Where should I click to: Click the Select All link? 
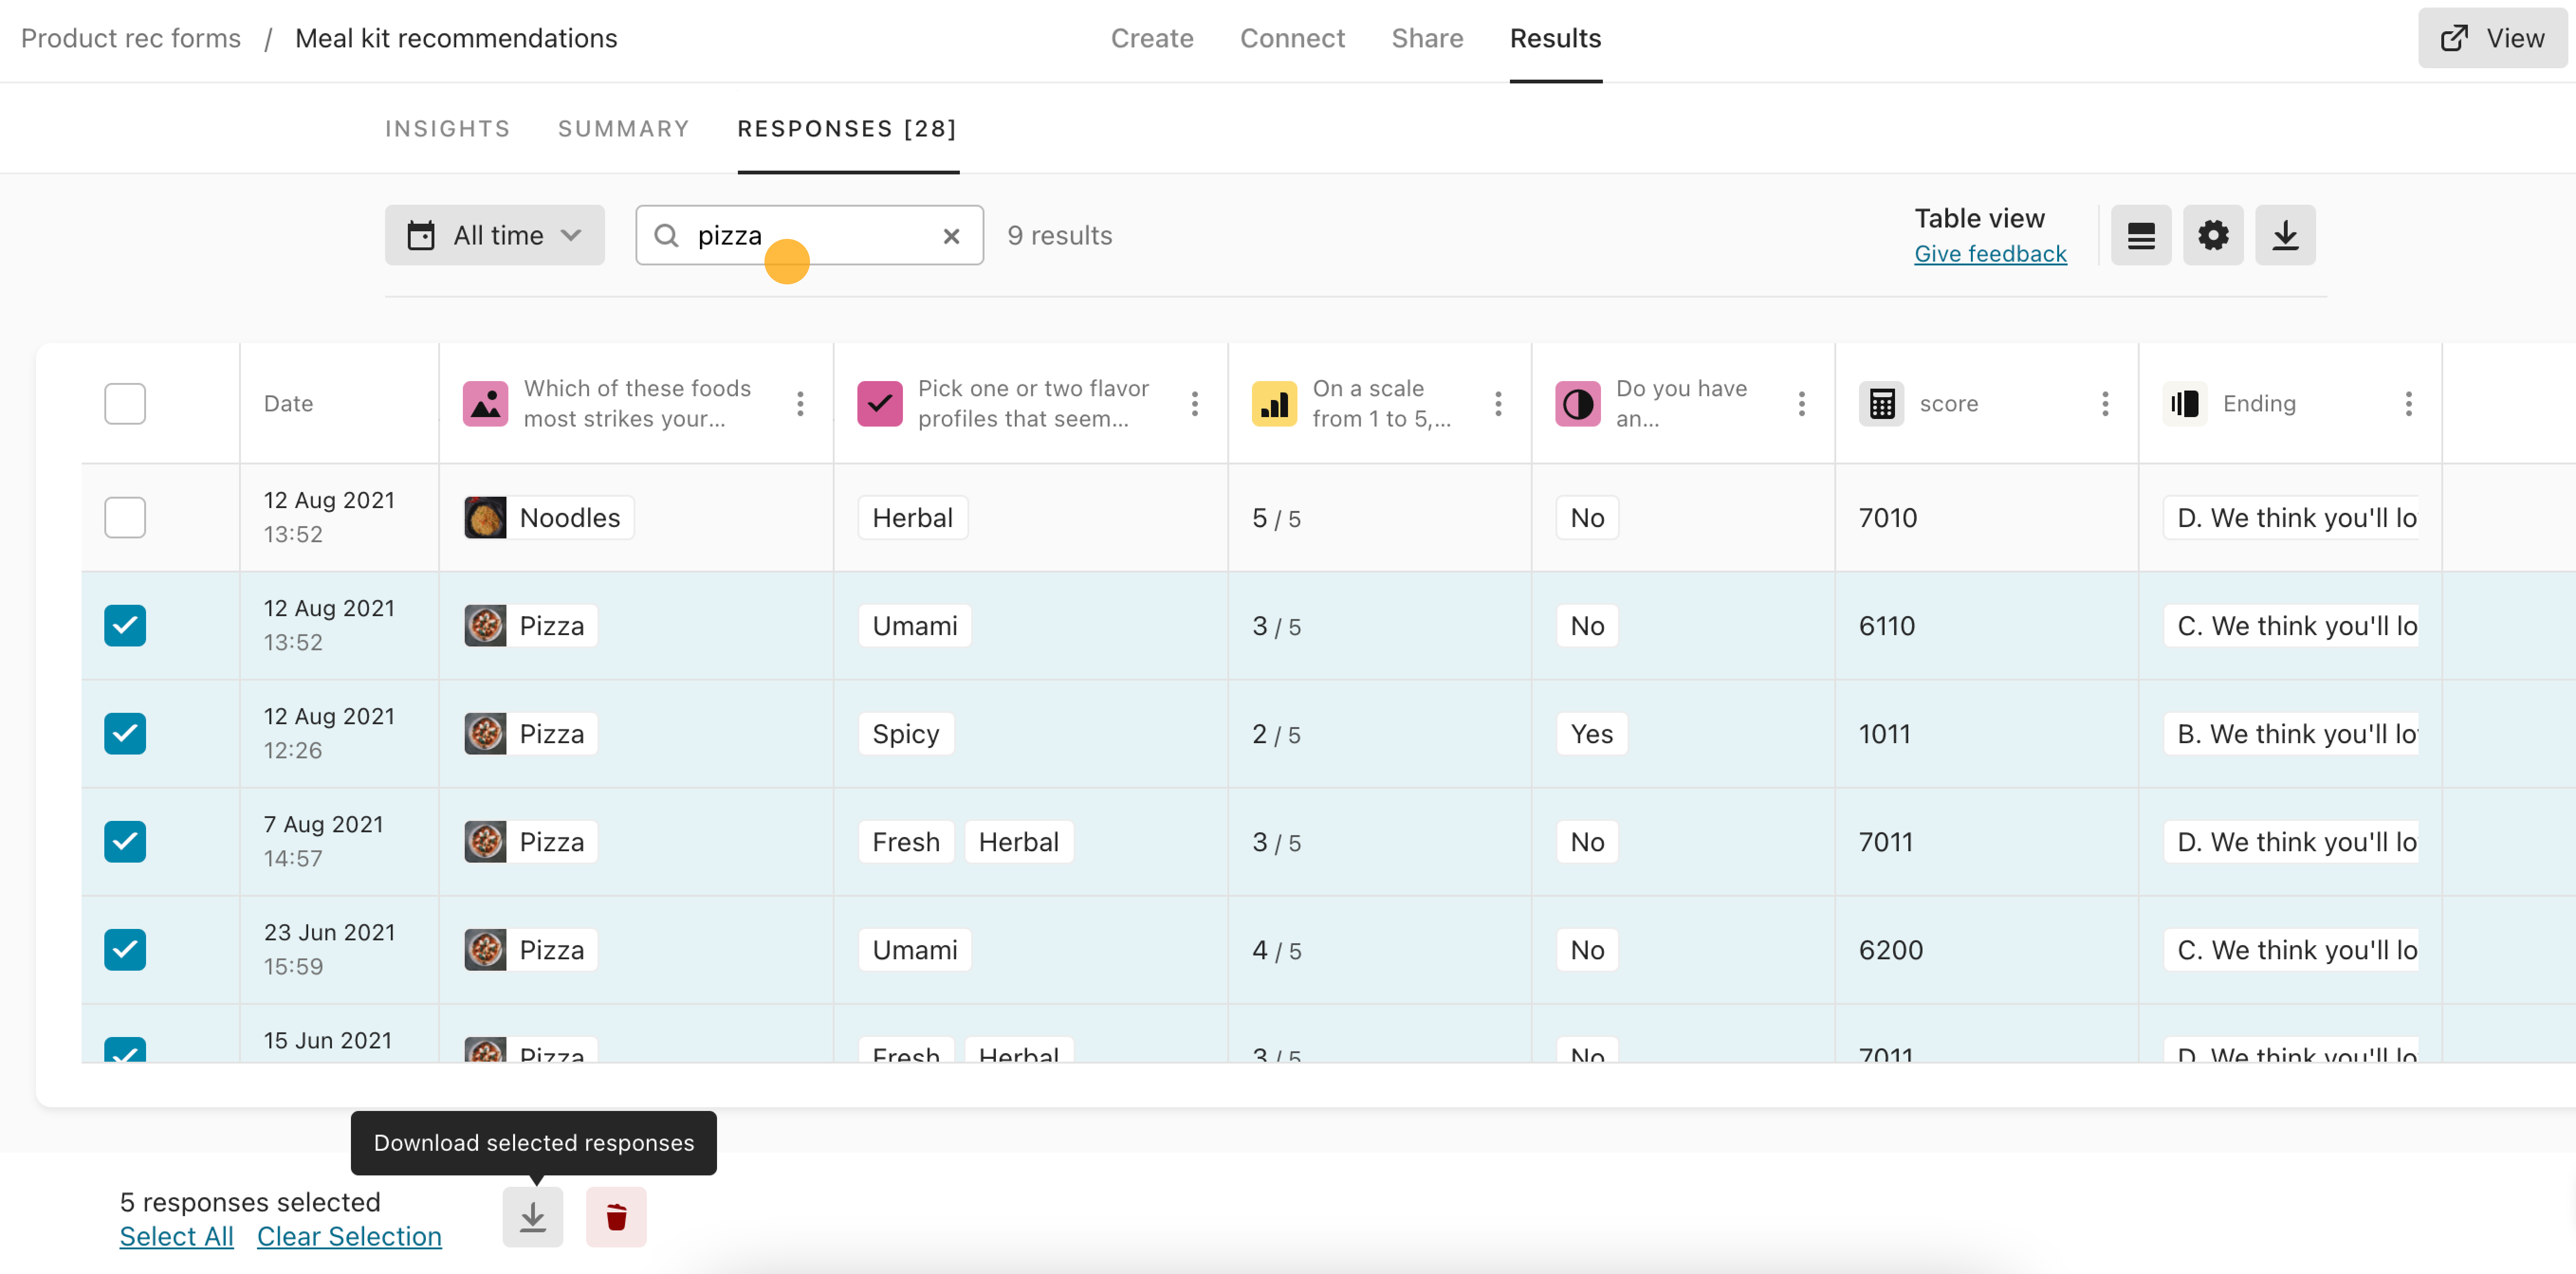[176, 1236]
